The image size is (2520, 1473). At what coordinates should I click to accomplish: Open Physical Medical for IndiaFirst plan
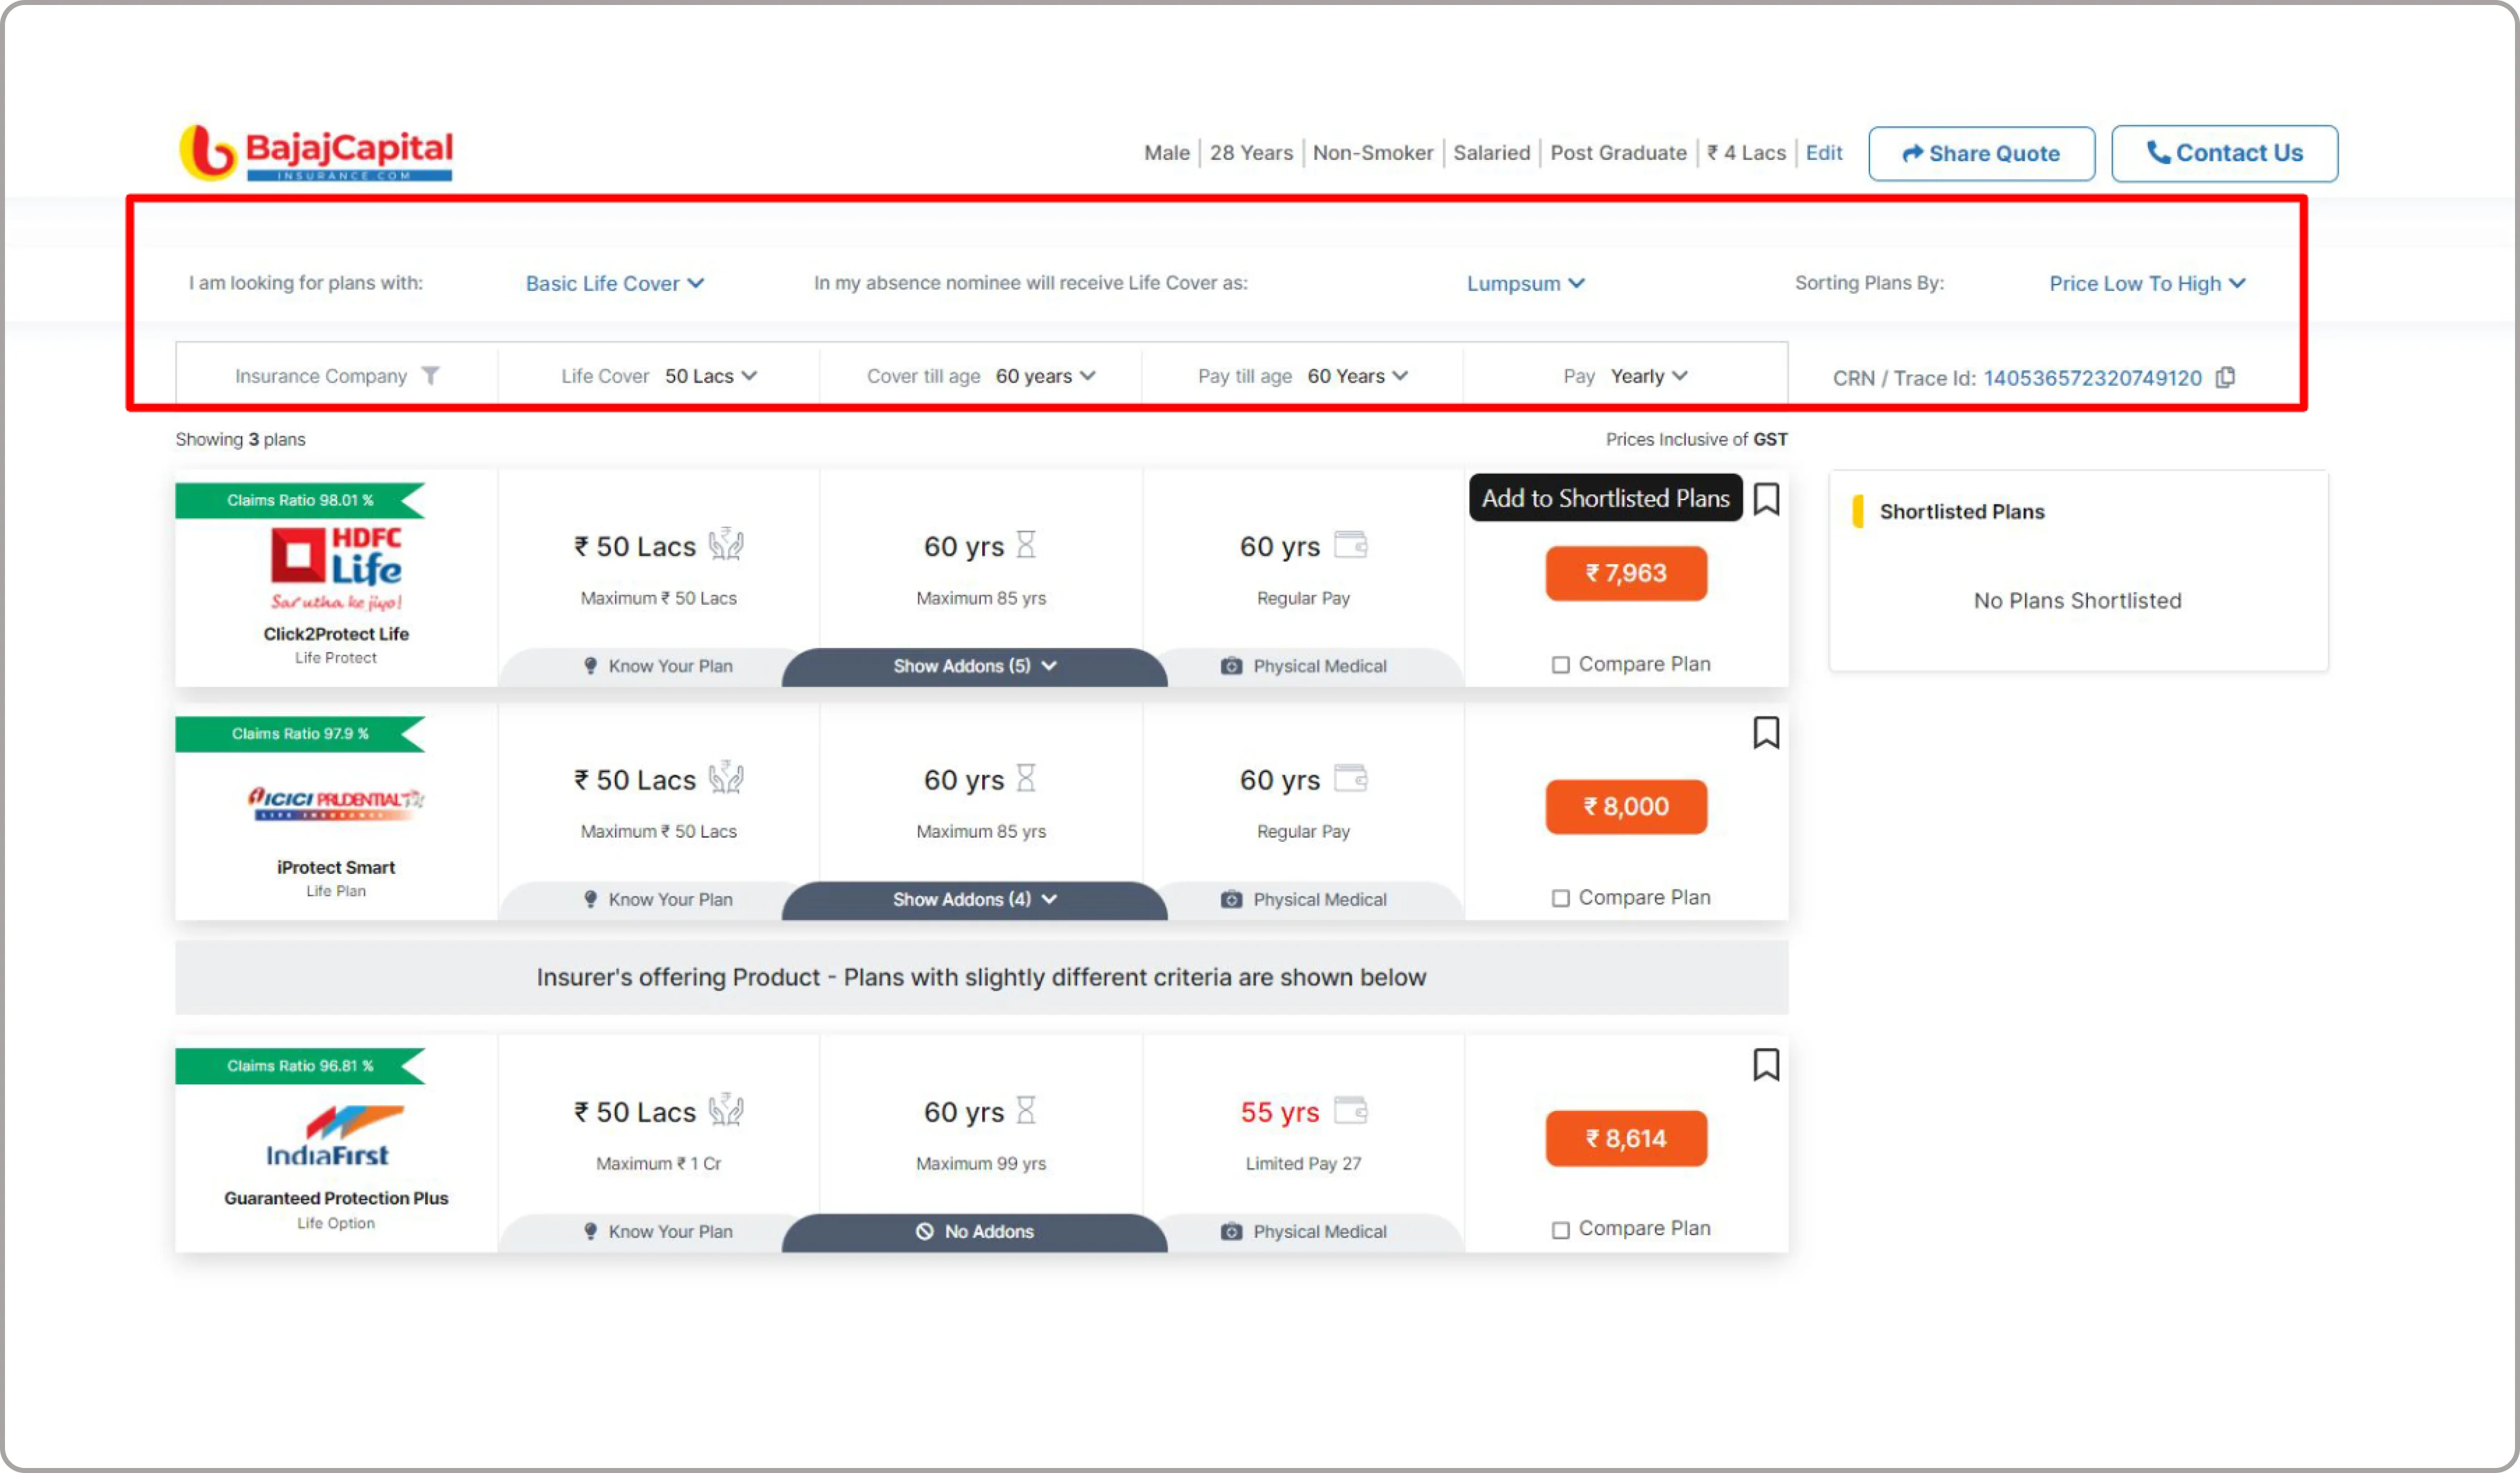tap(1304, 1232)
